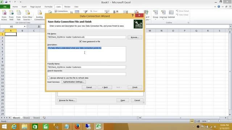Adjust the zoom slider handle
This screenshot has height=130, width=232.
pos(219,121)
